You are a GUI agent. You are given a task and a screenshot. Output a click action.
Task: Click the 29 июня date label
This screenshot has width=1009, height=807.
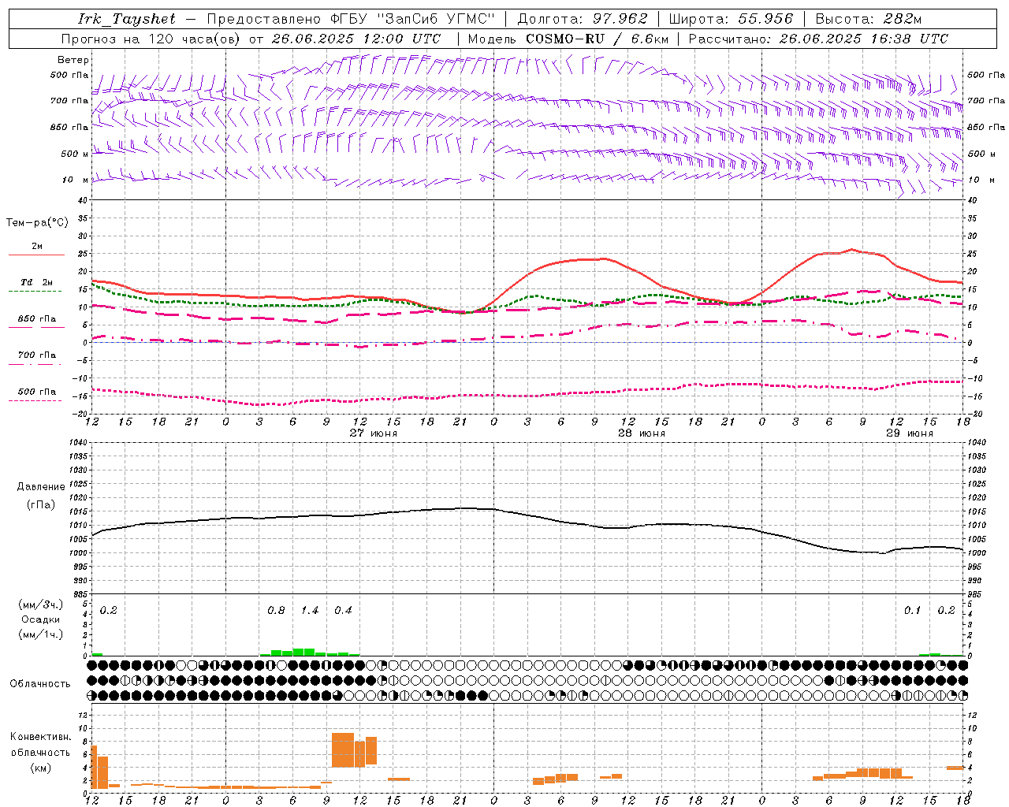pyautogui.click(x=910, y=433)
